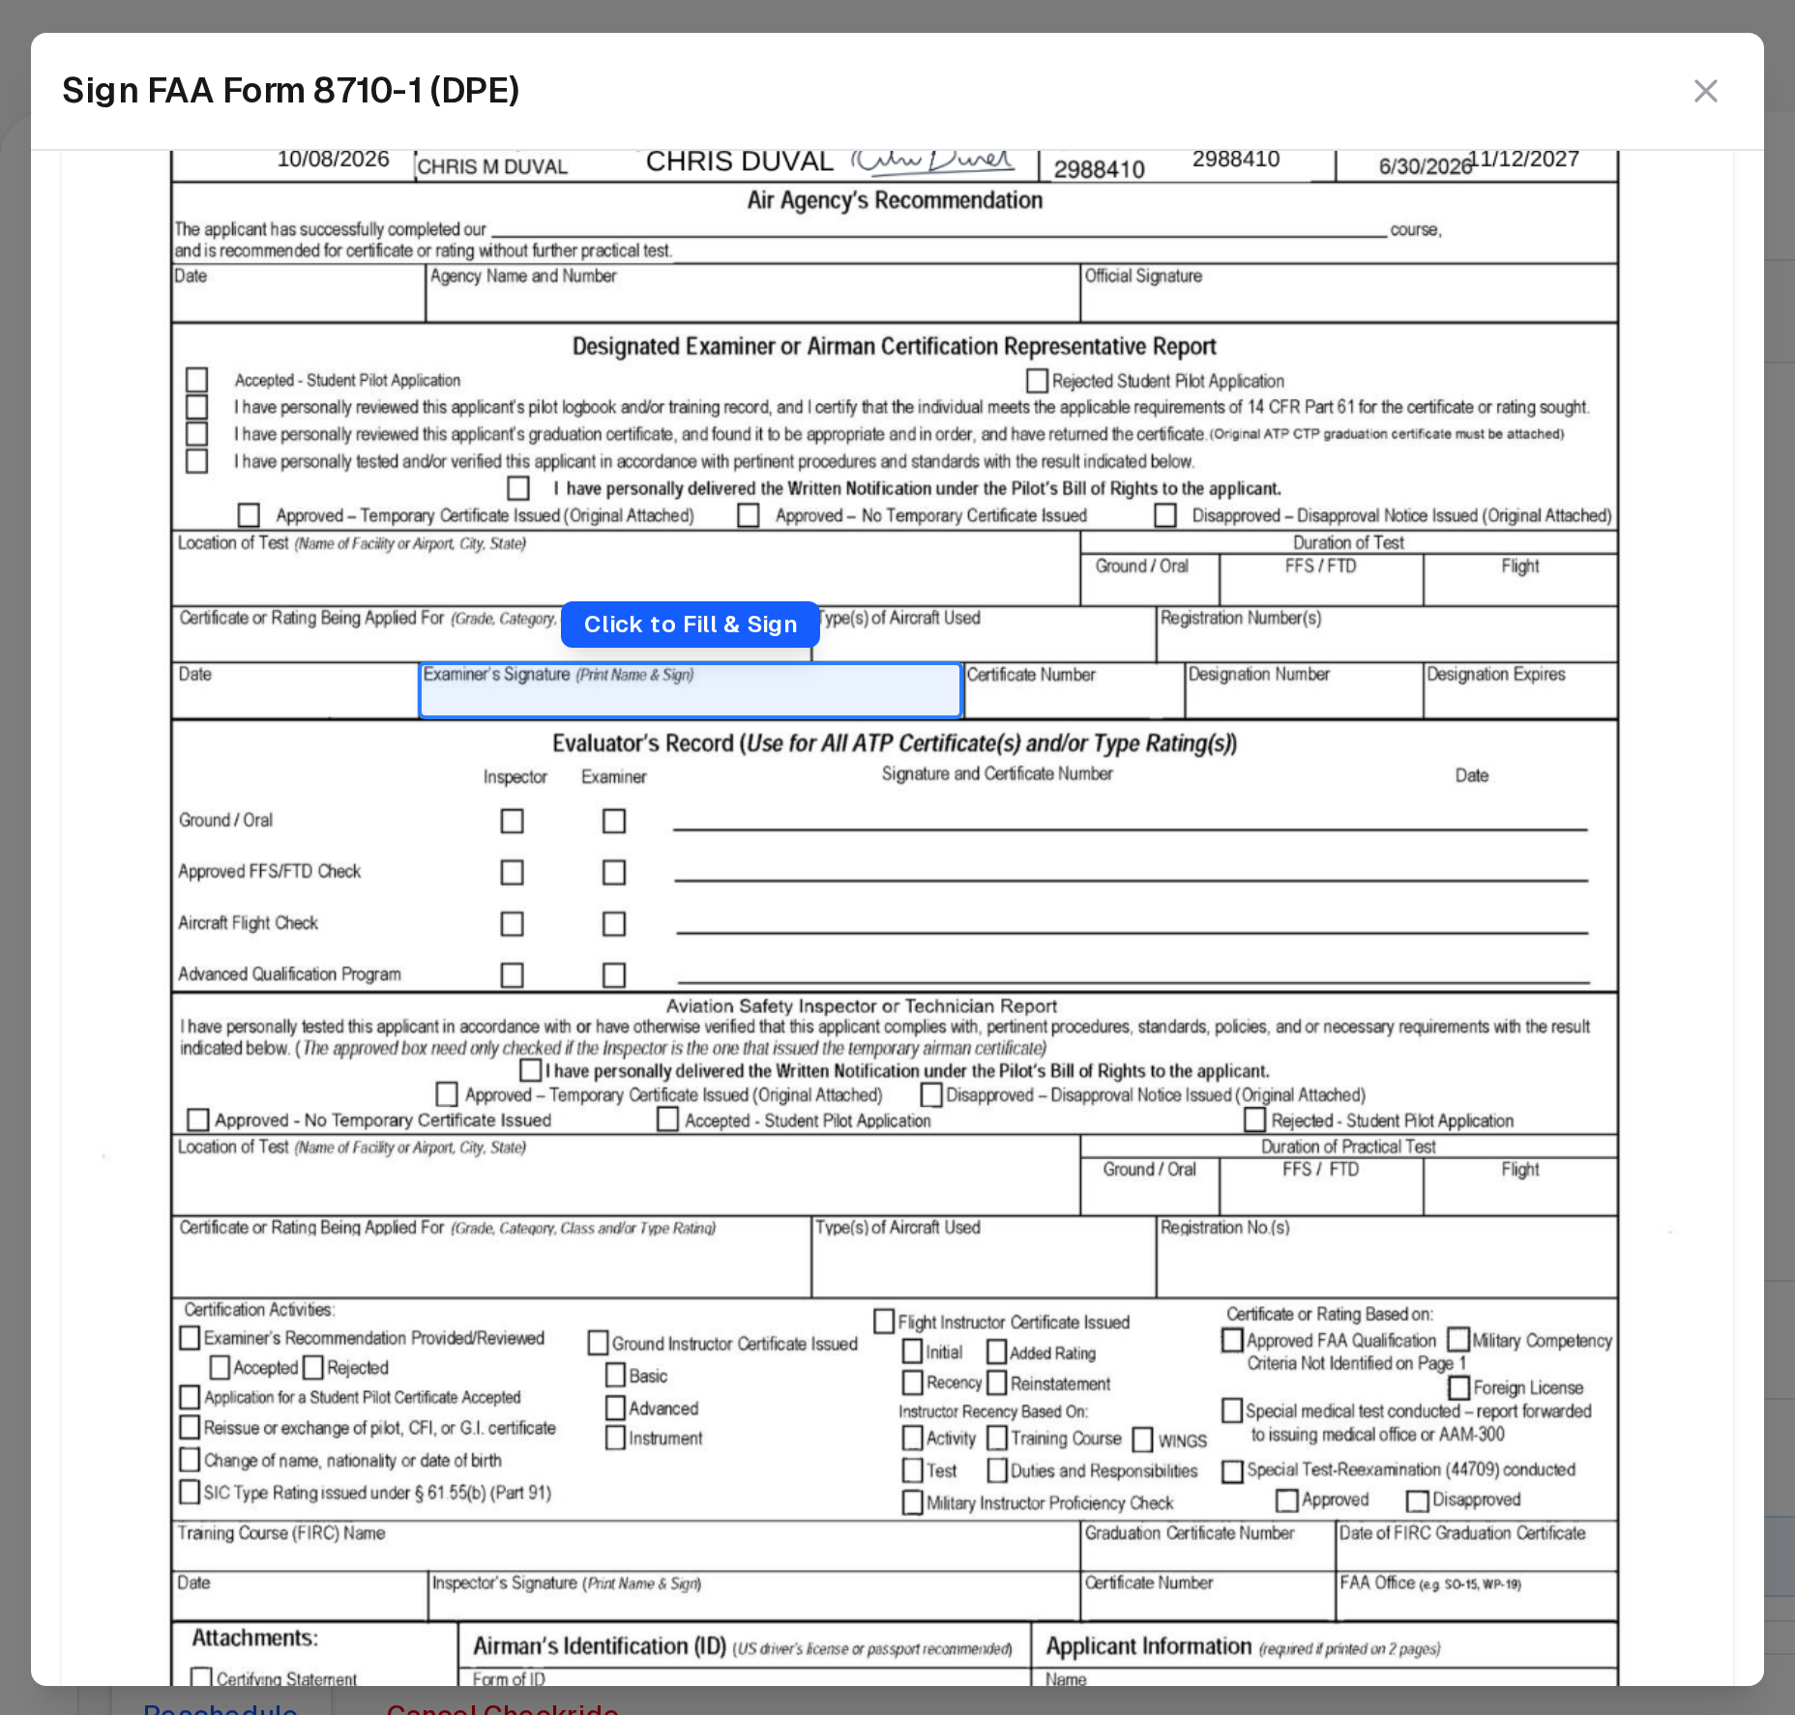The width and height of the screenshot is (1795, 1715).
Task: Check 'Certifying Statement' attachment box
Action: coord(201,1677)
